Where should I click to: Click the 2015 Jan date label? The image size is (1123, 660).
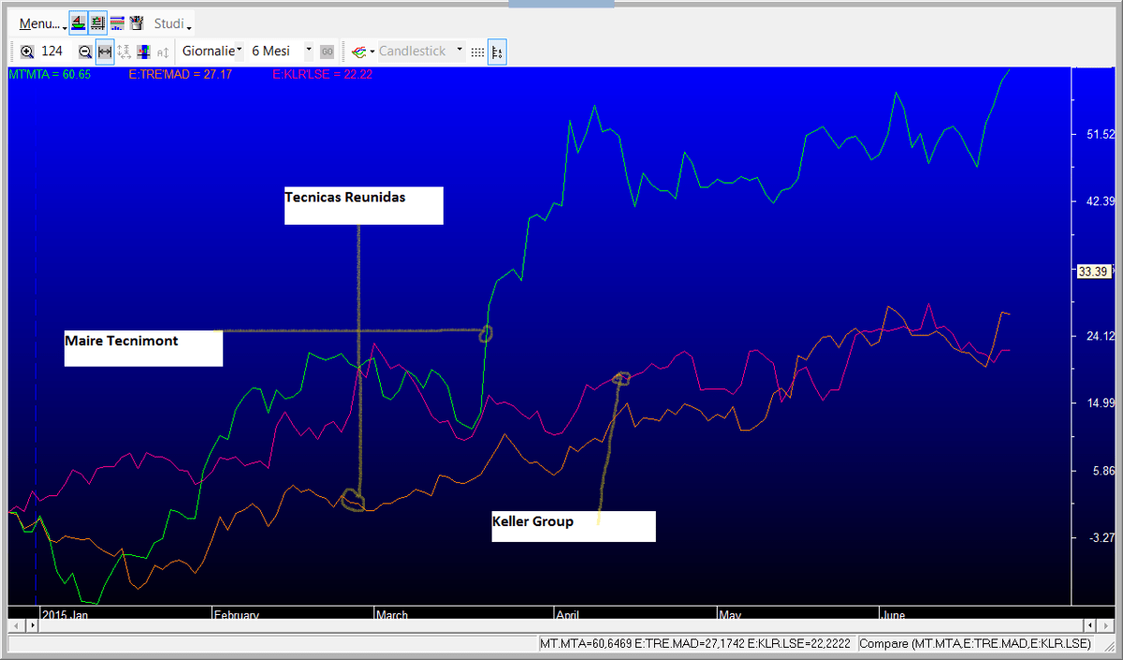[66, 615]
